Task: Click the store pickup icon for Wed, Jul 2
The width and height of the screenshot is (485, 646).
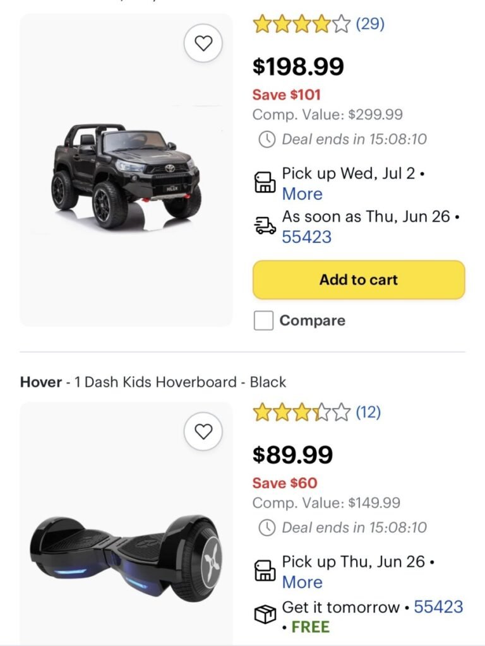Action: (x=265, y=183)
